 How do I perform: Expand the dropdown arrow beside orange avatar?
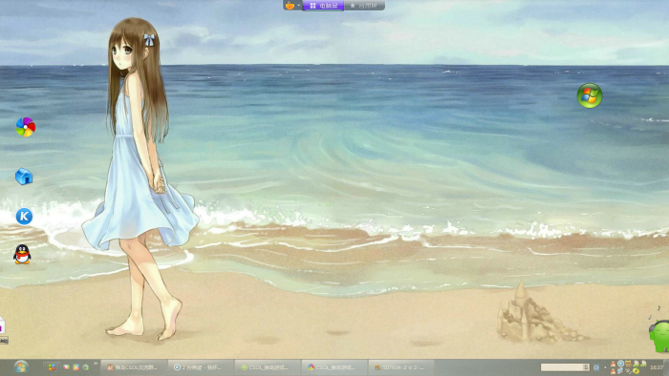[298, 6]
